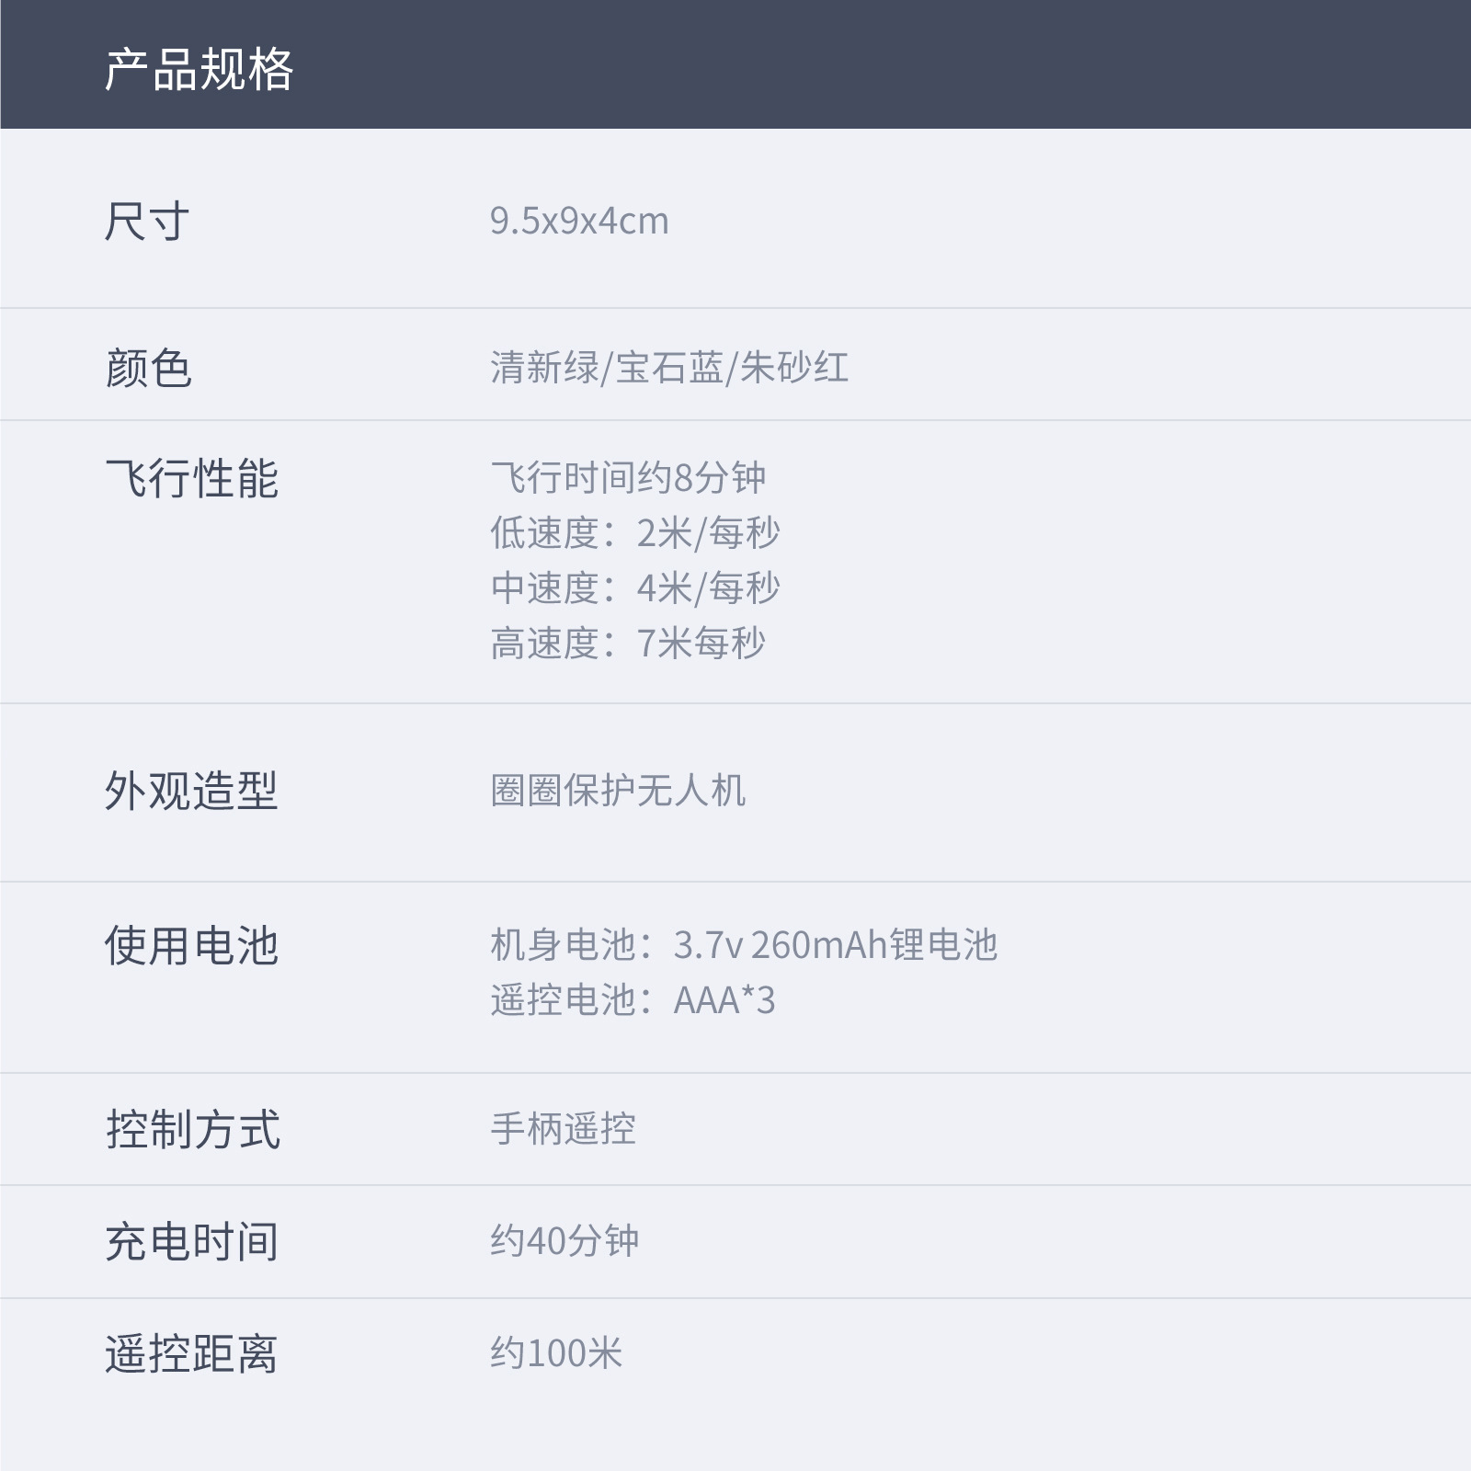Select the 尺寸 row label

(x=147, y=222)
